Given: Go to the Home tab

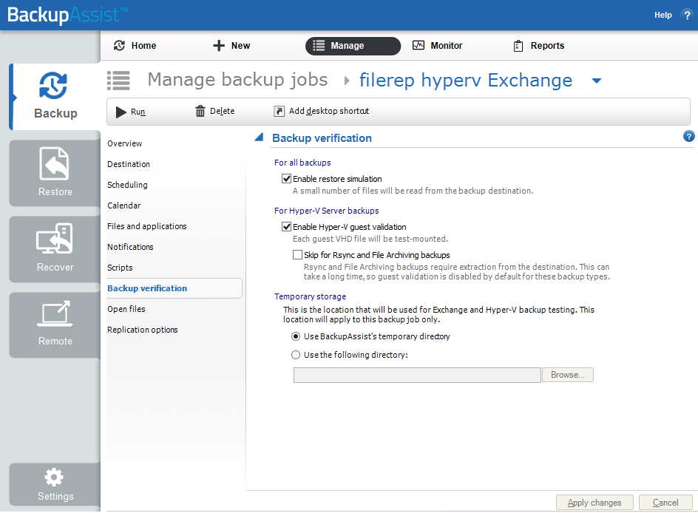Looking at the screenshot, I should [135, 45].
